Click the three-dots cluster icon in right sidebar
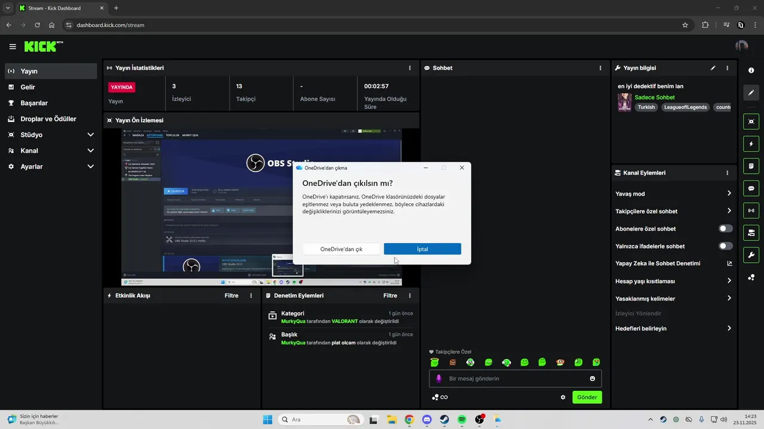 pyautogui.click(x=751, y=278)
